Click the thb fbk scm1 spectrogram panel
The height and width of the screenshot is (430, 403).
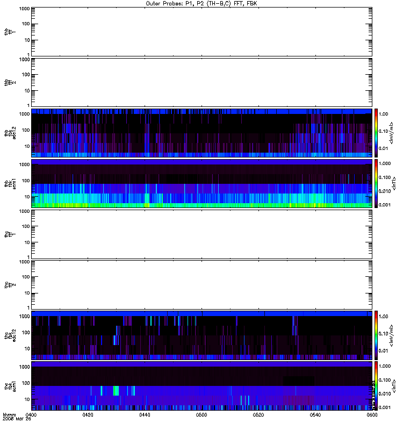click(201, 183)
